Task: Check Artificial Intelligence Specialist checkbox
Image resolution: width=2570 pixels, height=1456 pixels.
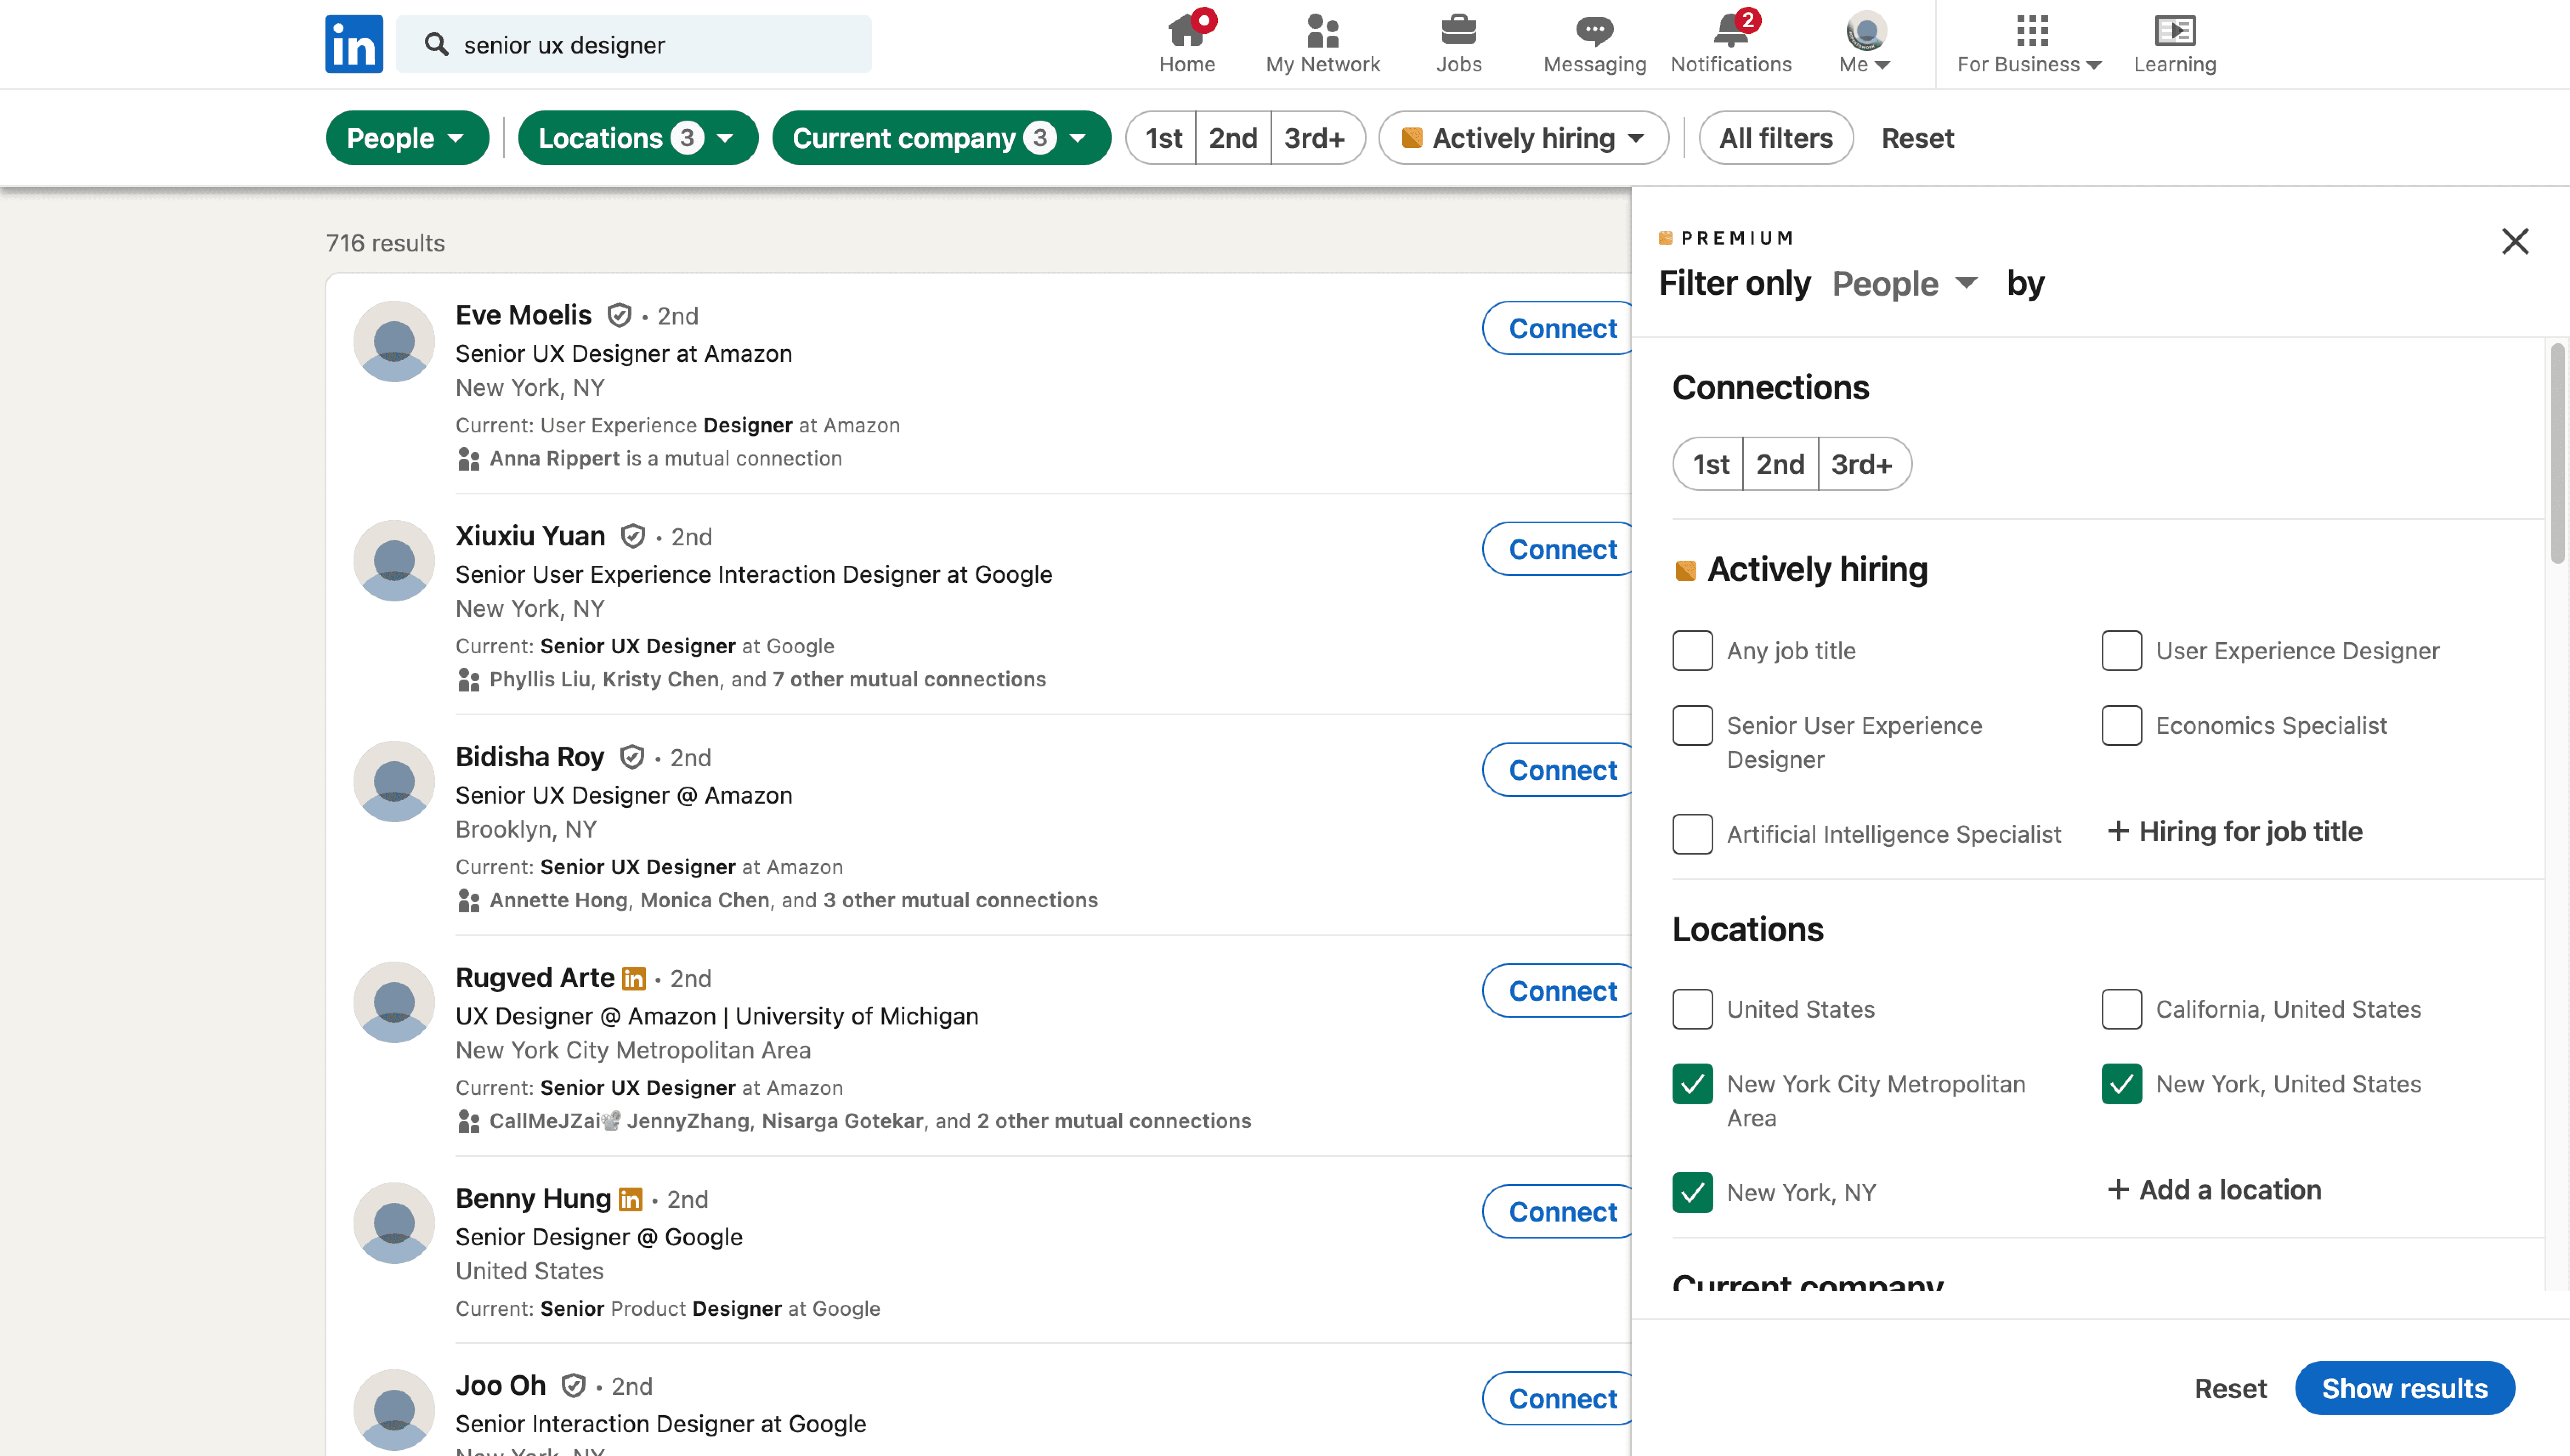Action: [x=1693, y=834]
